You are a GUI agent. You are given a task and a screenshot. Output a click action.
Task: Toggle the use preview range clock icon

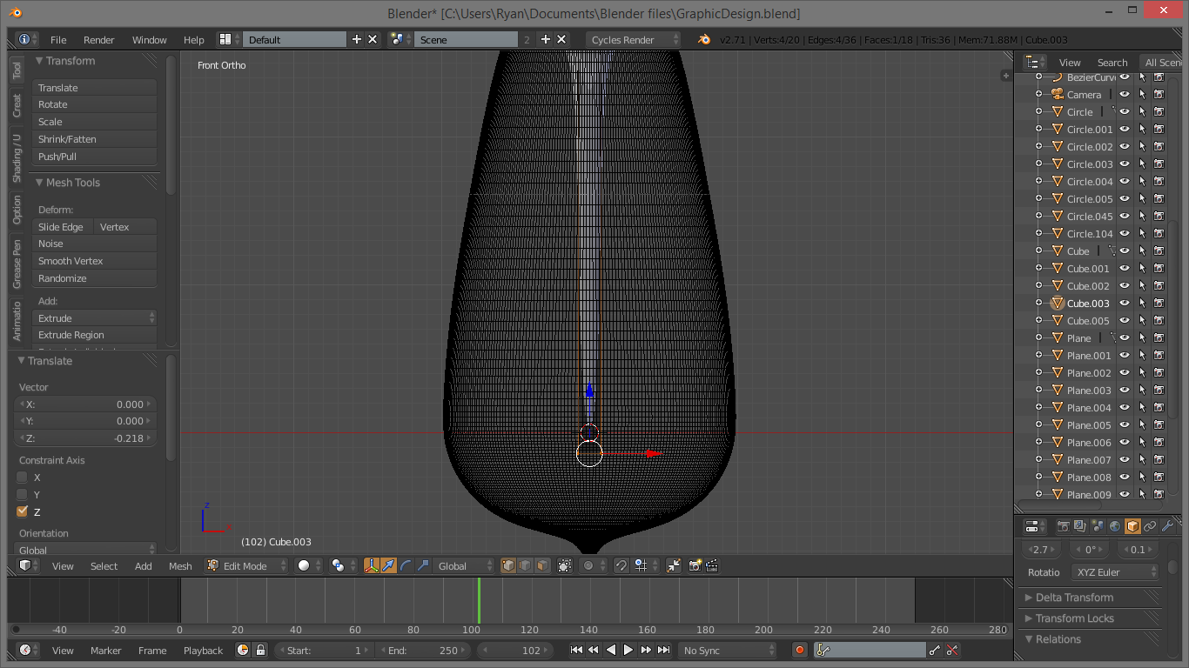[x=243, y=650]
